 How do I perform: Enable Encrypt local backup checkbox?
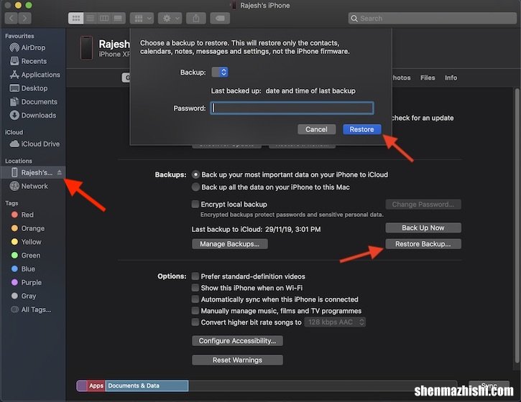(x=195, y=204)
